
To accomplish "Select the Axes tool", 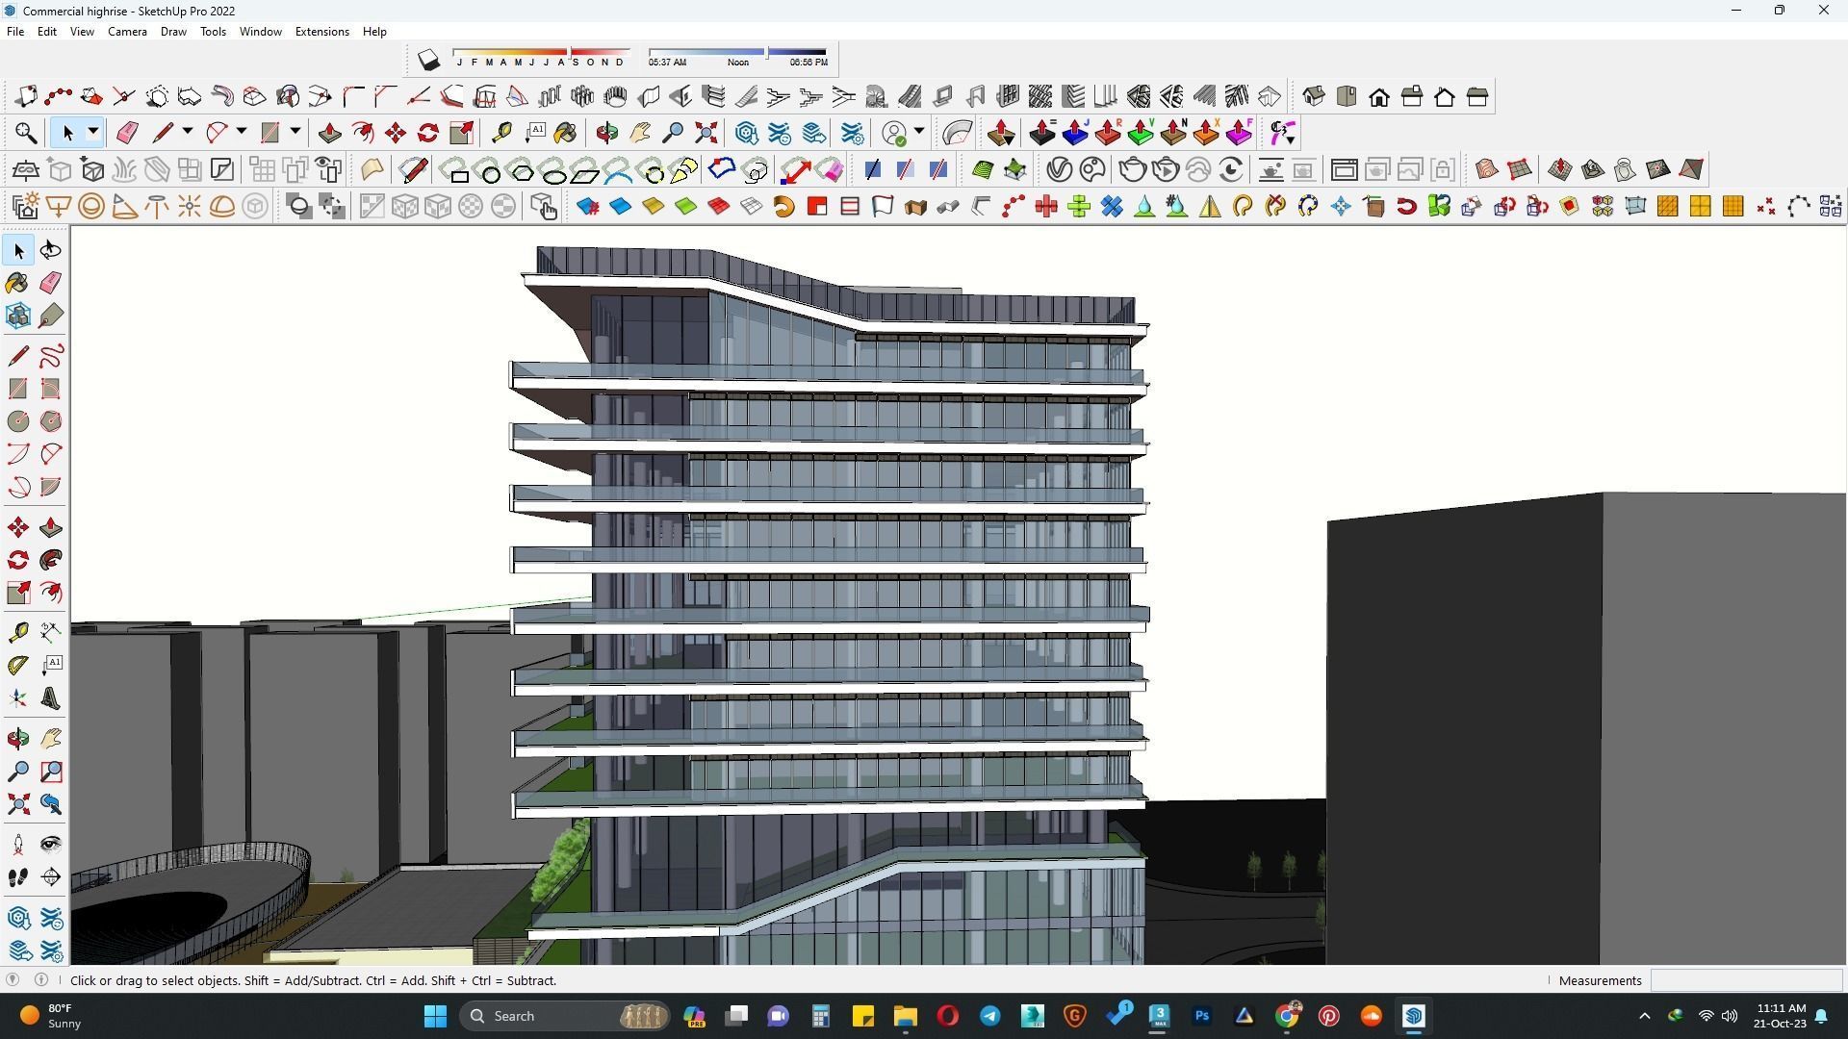I will (x=18, y=698).
